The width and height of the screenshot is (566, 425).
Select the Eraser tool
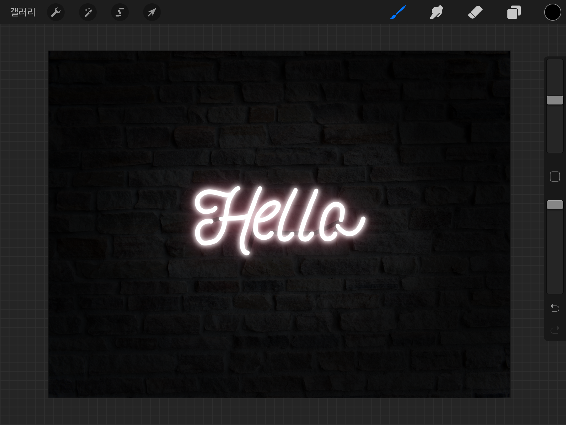click(x=475, y=12)
